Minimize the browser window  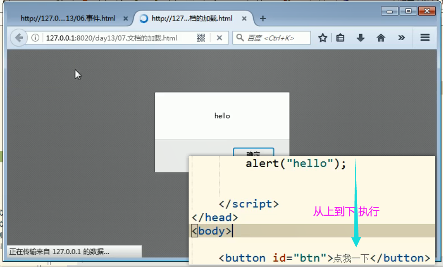tap(390, 11)
